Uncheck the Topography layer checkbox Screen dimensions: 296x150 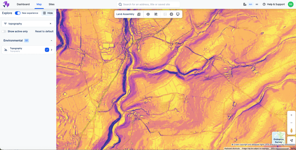pos(47,50)
